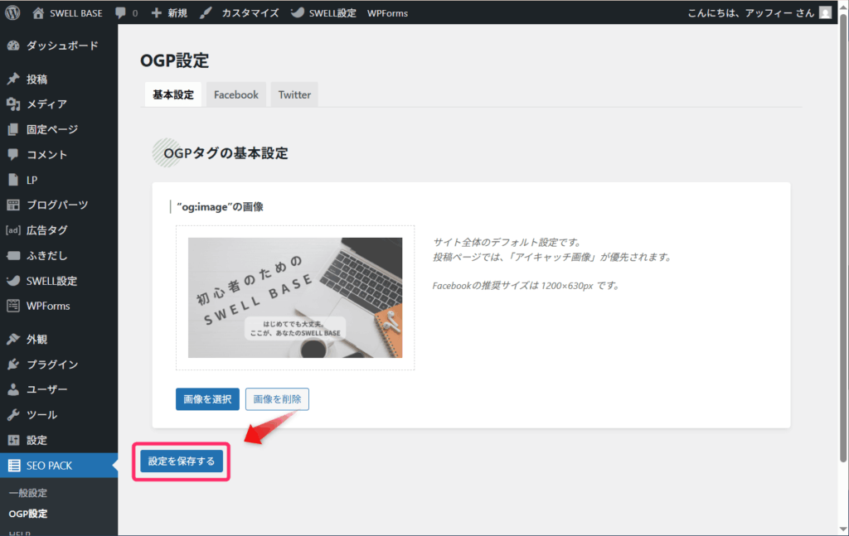Click the home icon beside SWELL BASE
Viewport: 849px width, 536px height.
(38, 13)
